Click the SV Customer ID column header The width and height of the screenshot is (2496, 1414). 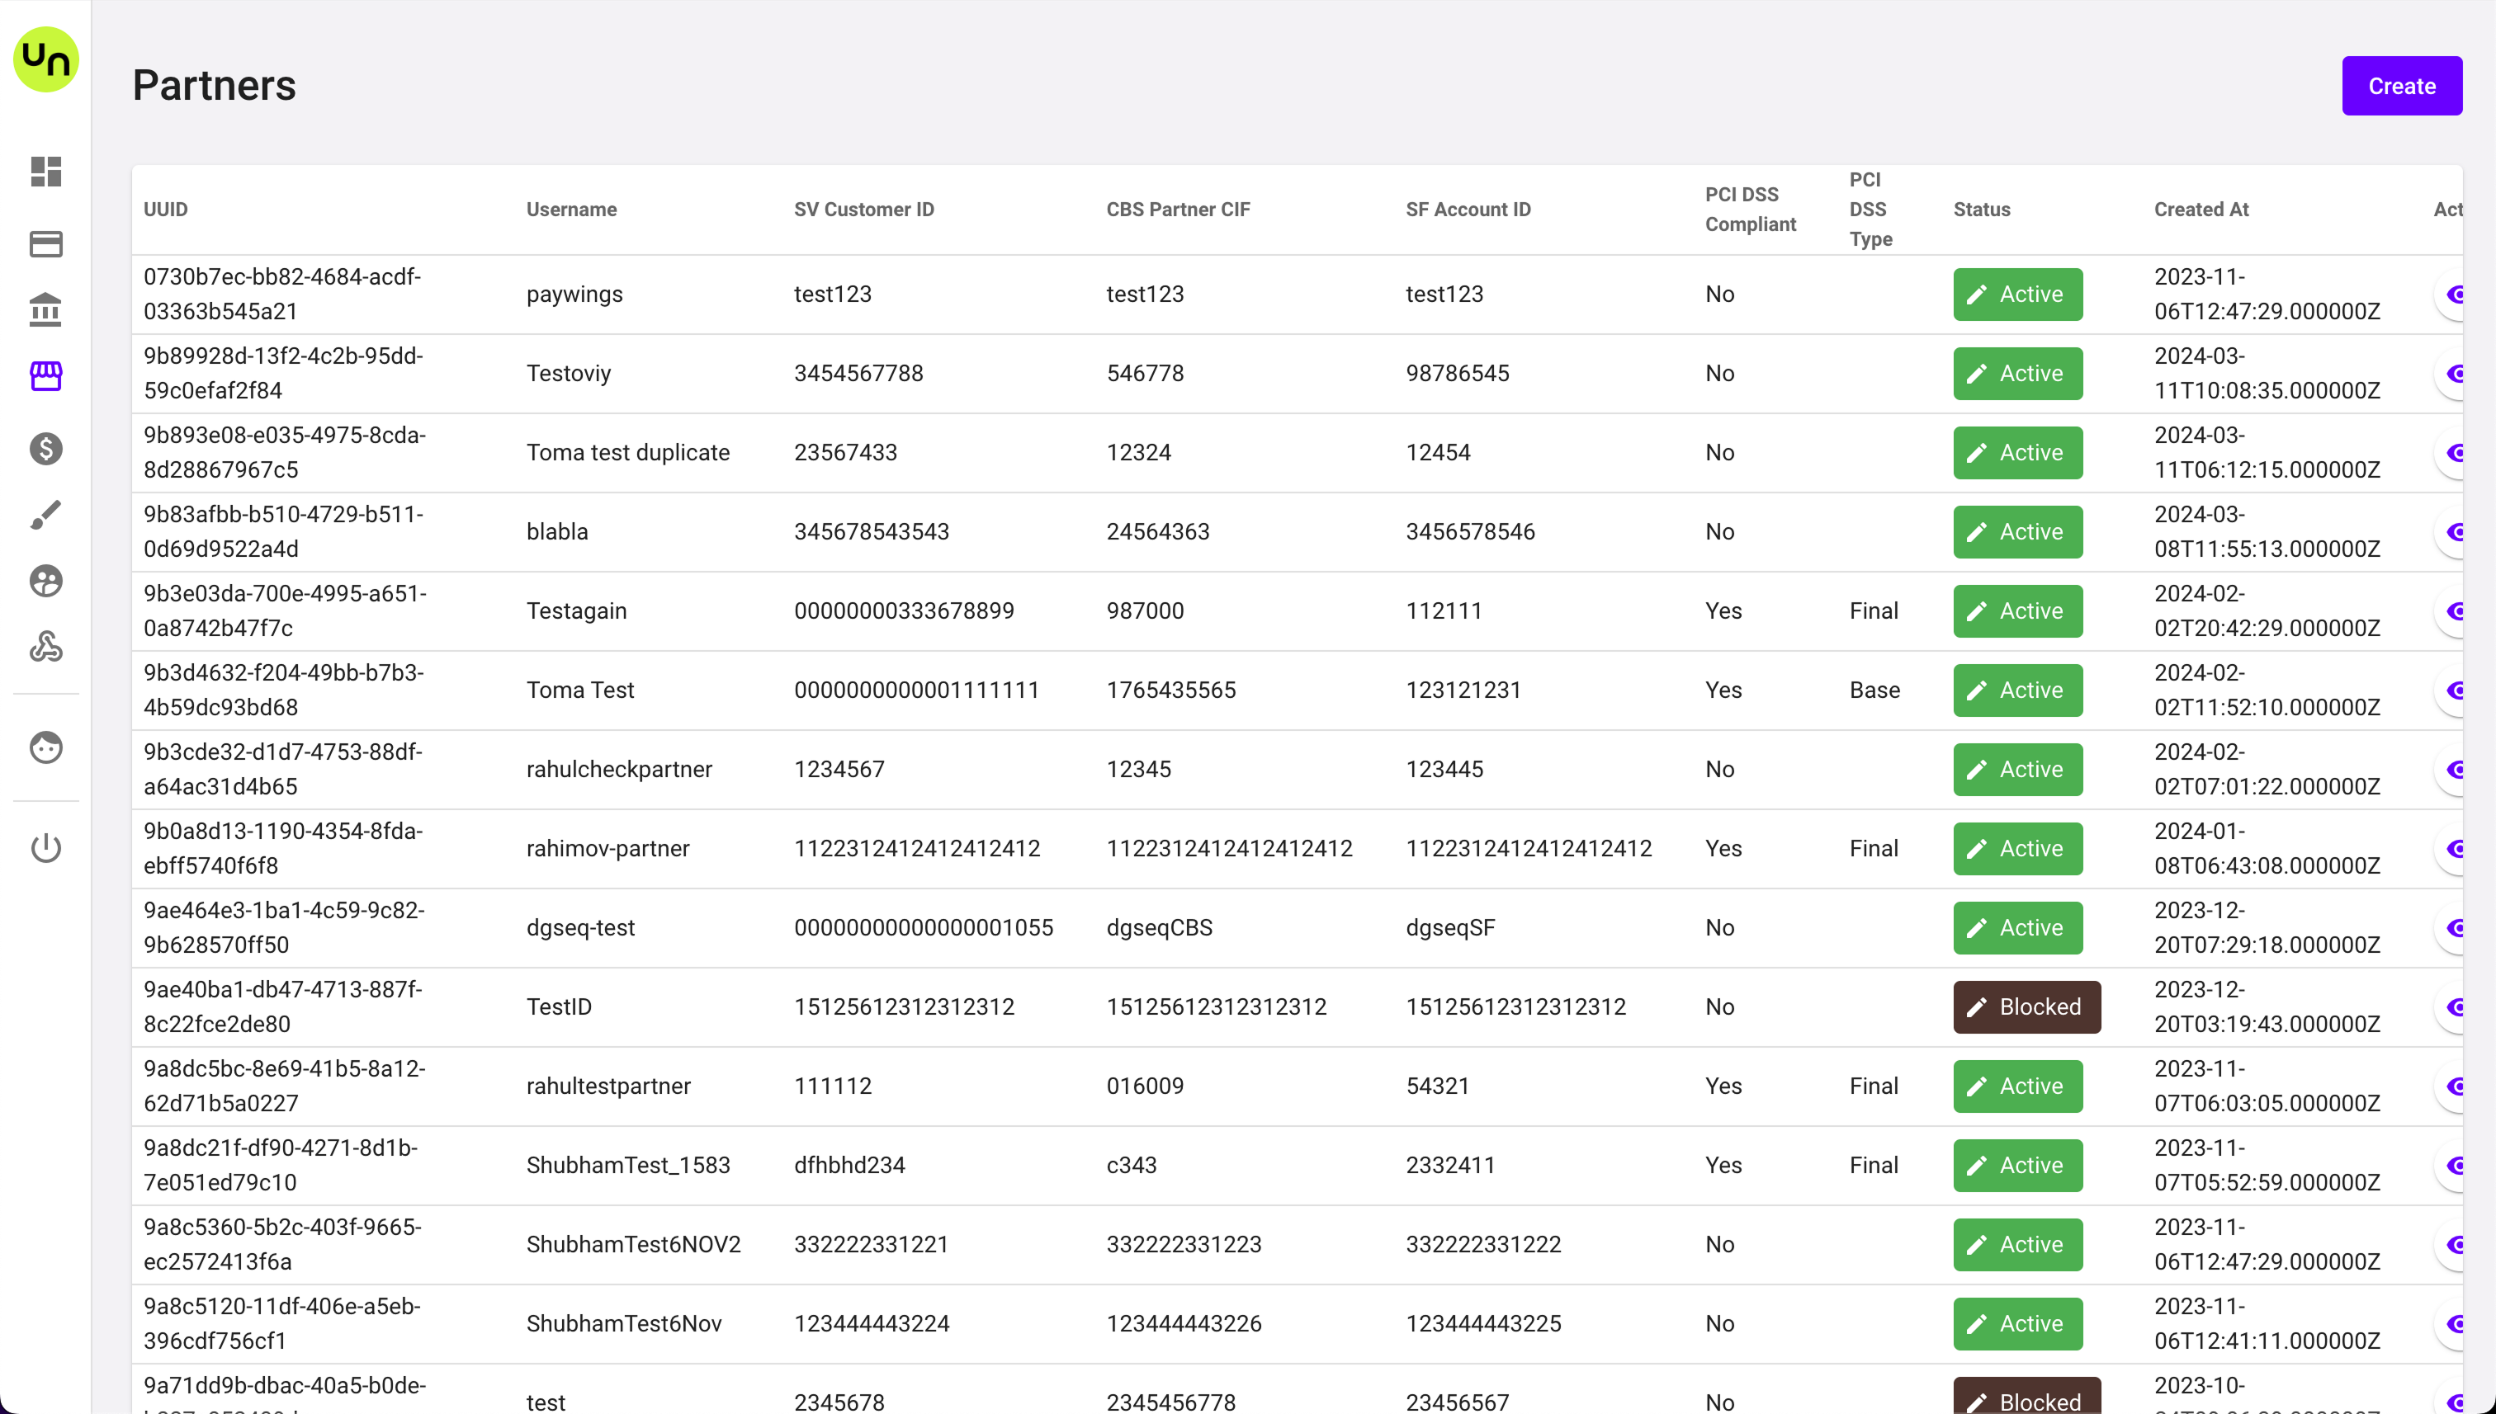click(x=863, y=210)
